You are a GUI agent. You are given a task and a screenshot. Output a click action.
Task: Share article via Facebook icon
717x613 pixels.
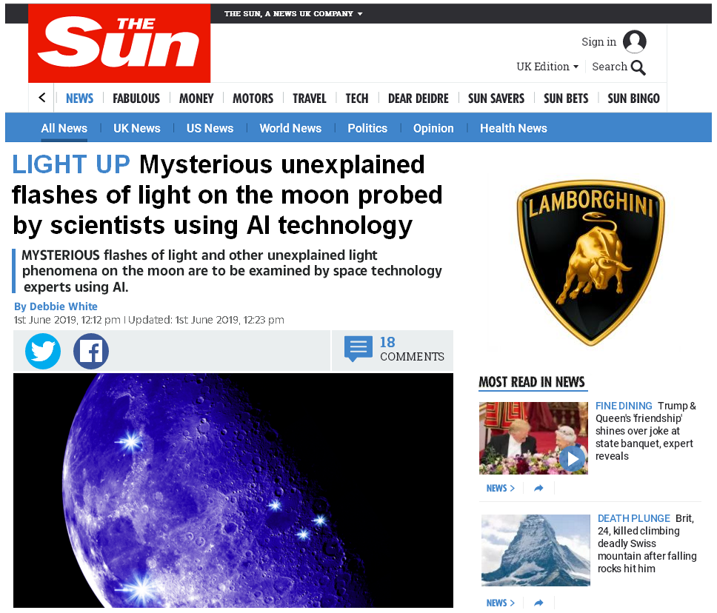pyautogui.click(x=91, y=351)
